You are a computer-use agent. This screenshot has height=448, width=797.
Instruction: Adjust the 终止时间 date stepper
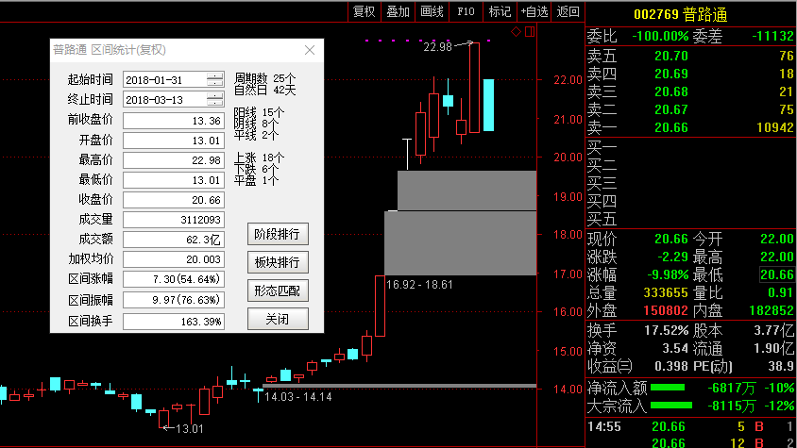click(x=215, y=100)
